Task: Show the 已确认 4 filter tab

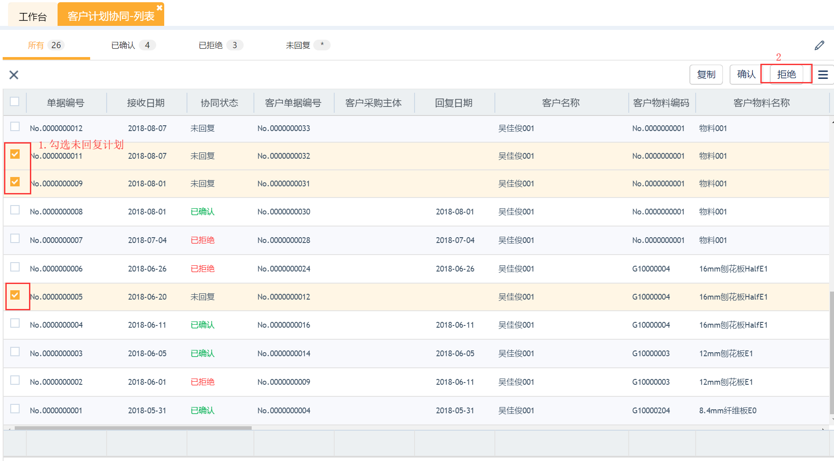Action: coord(133,45)
